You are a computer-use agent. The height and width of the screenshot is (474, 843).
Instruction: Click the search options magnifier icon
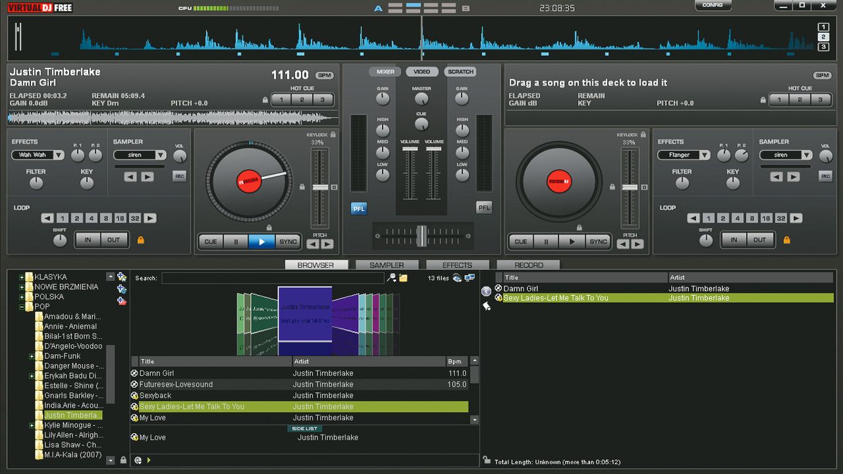tap(391, 278)
